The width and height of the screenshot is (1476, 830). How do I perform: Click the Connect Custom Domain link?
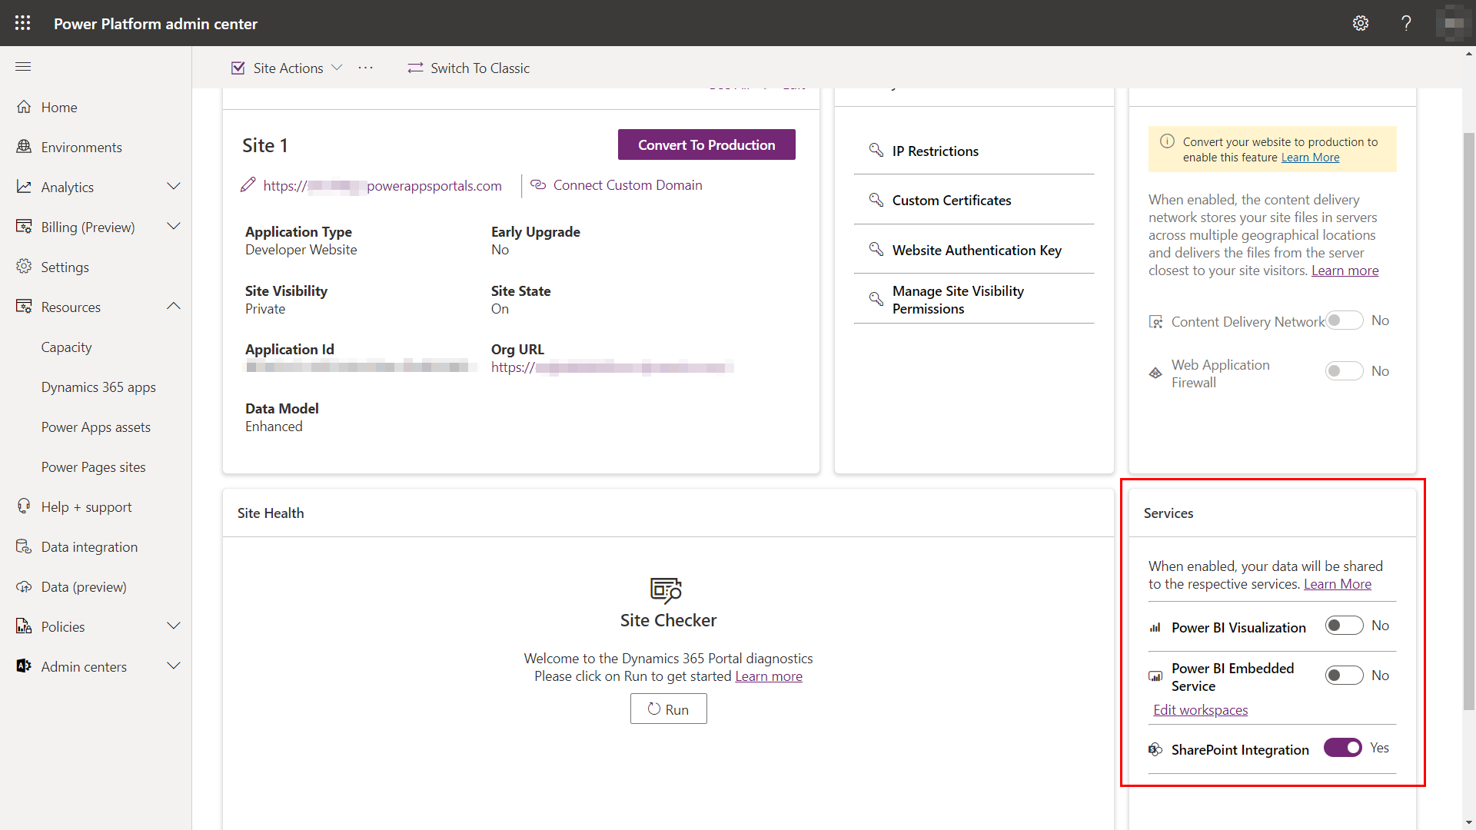pyautogui.click(x=627, y=184)
